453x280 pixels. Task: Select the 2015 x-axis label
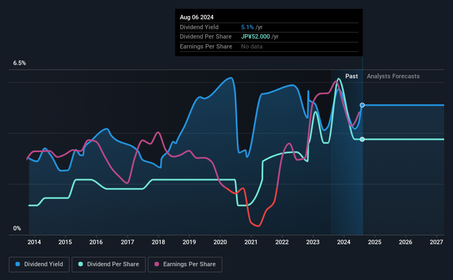[65, 242]
